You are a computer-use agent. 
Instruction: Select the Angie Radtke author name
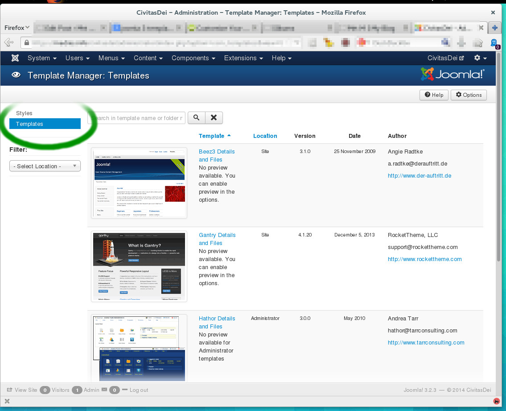(x=405, y=152)
